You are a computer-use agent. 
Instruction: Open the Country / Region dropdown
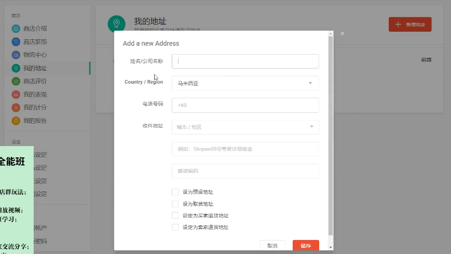point(245,83)
